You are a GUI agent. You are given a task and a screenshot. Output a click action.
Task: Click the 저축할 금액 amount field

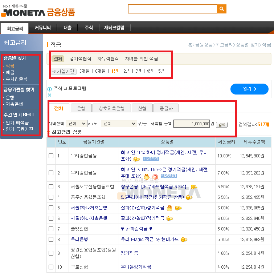(x=192, y=124)
